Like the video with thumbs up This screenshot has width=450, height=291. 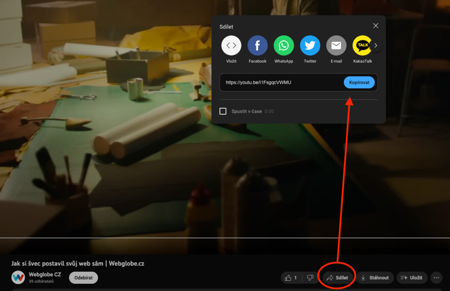point(291,278)
